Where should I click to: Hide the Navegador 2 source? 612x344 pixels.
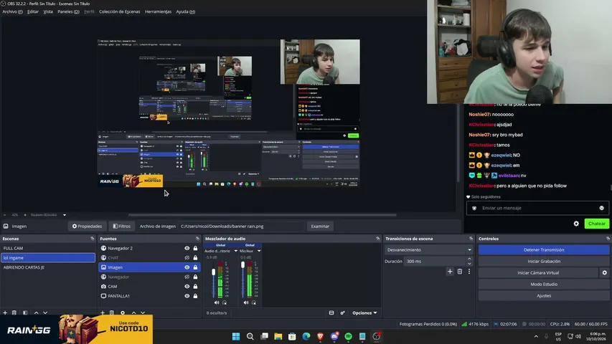pos(187,248)
